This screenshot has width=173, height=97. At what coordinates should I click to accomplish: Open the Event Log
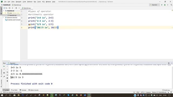pos(166,90)
